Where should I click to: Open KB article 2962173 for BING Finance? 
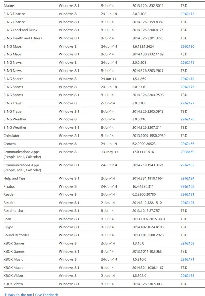[x=188, y=14]
